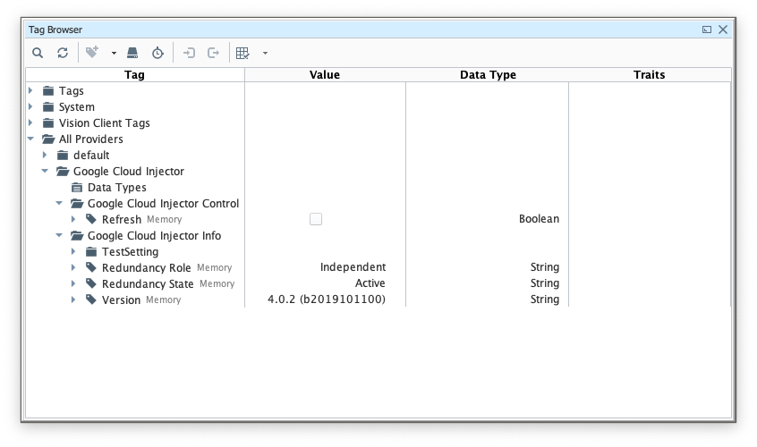Click the table columns icon

(242, 53)
